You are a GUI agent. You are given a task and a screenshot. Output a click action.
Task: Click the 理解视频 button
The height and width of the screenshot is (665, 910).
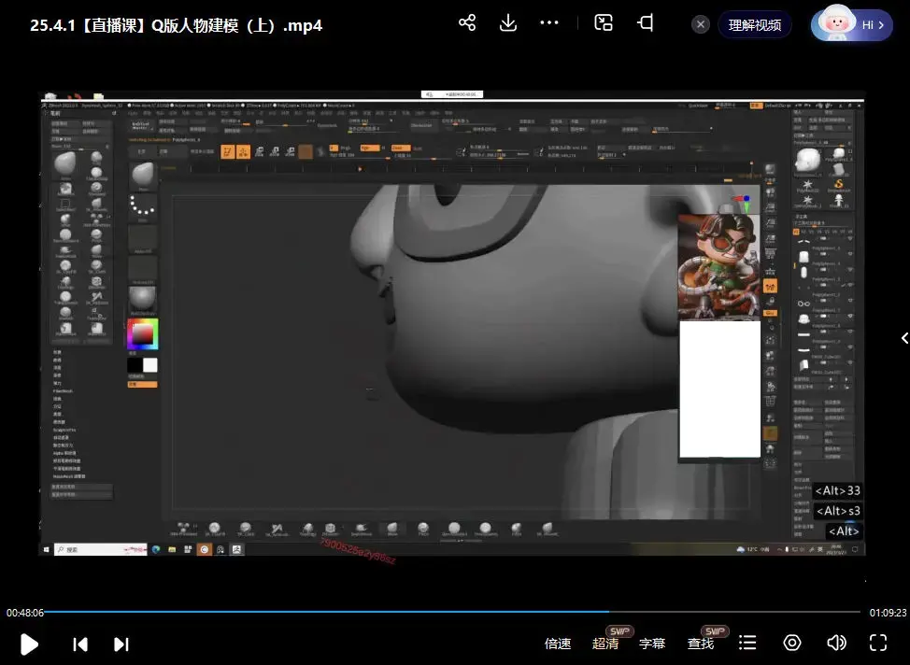[x=754, y=25]
